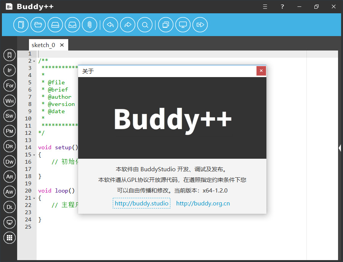Click the upload arrow toolbar icon
The image size is (343, 262).
[x=200, y=25]
